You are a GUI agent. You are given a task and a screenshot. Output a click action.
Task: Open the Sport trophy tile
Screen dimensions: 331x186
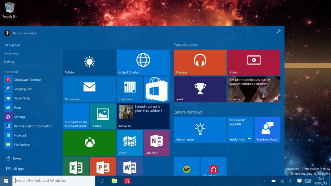(200, 89)
